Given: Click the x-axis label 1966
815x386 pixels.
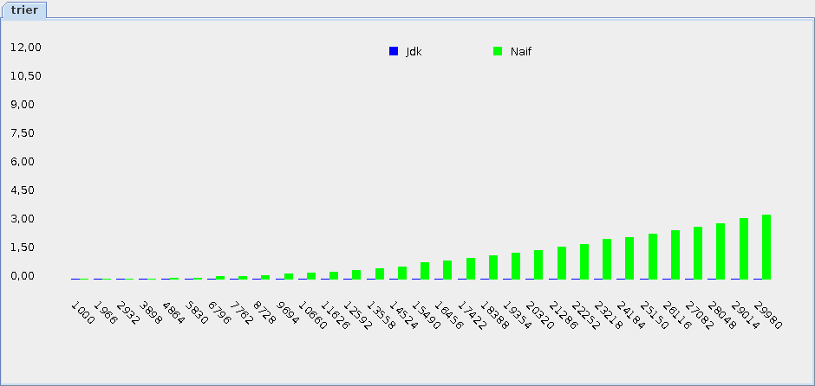Looking at the screenshot, I should [106, 312].
